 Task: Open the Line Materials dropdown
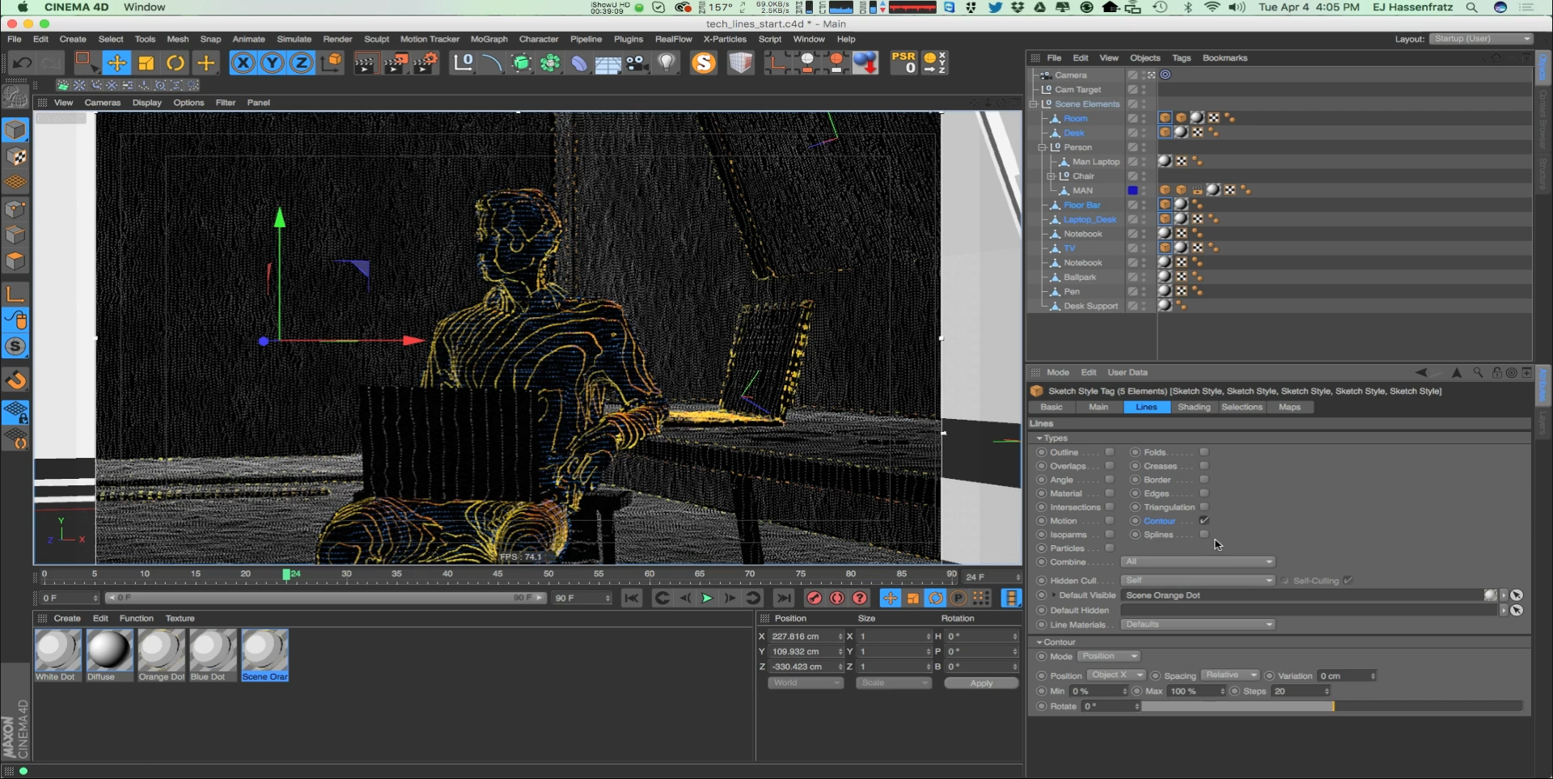(1197, 624)
